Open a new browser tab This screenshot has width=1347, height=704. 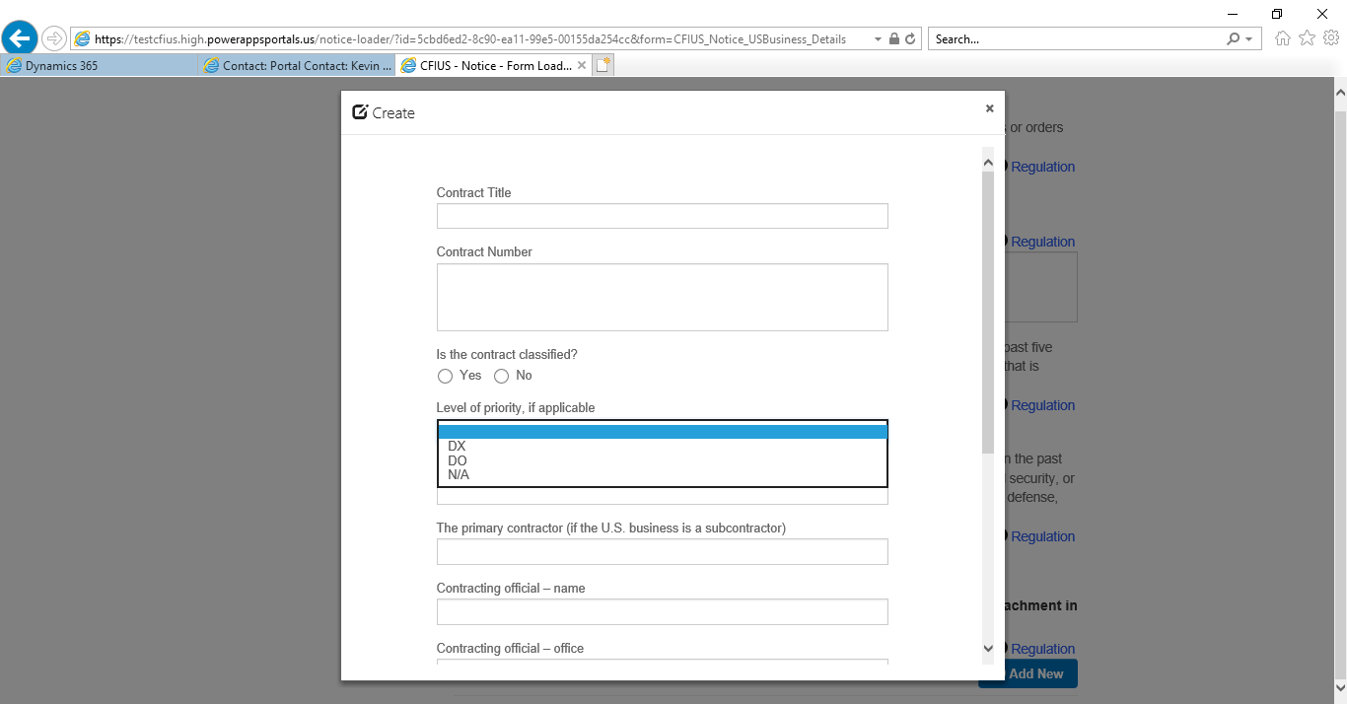click(603, 66)
